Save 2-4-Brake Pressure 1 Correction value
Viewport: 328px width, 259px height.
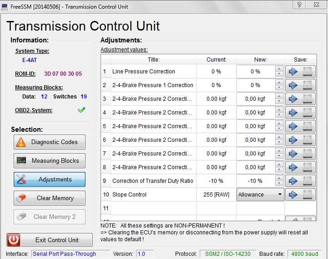pos(300,85)
